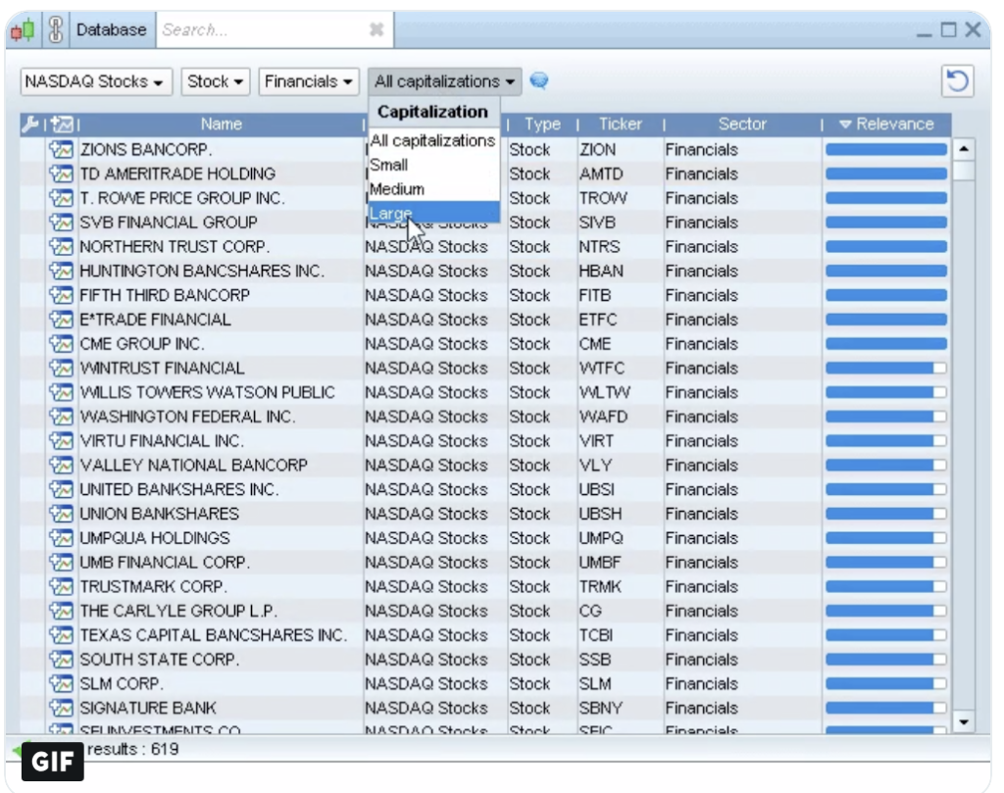Open chart icon for SIGNATURE BANK
Screen dimensions: 1004x793
click(x=61, y=708)
